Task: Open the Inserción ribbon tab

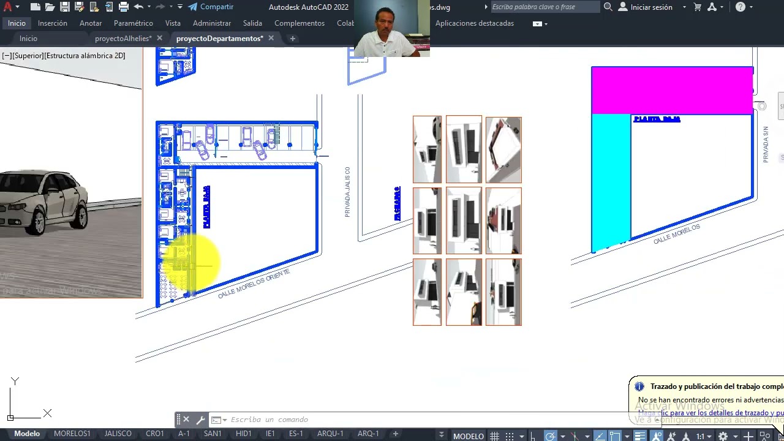Action: tap(53, 23)
